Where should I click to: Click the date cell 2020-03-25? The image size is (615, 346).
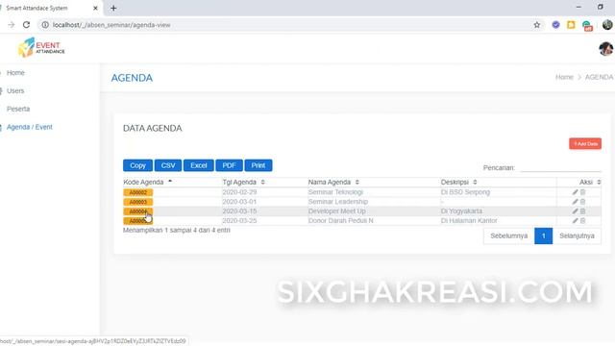(x=239, y=221)
